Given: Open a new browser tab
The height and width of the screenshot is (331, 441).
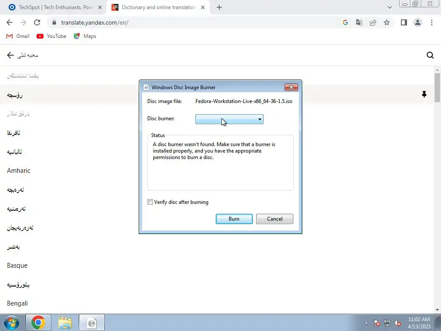Looking at the screenshot, I should point(219,7).
